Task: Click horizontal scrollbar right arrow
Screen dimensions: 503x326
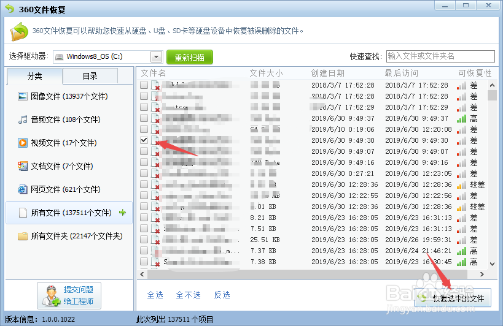Action: coord(482,274)
